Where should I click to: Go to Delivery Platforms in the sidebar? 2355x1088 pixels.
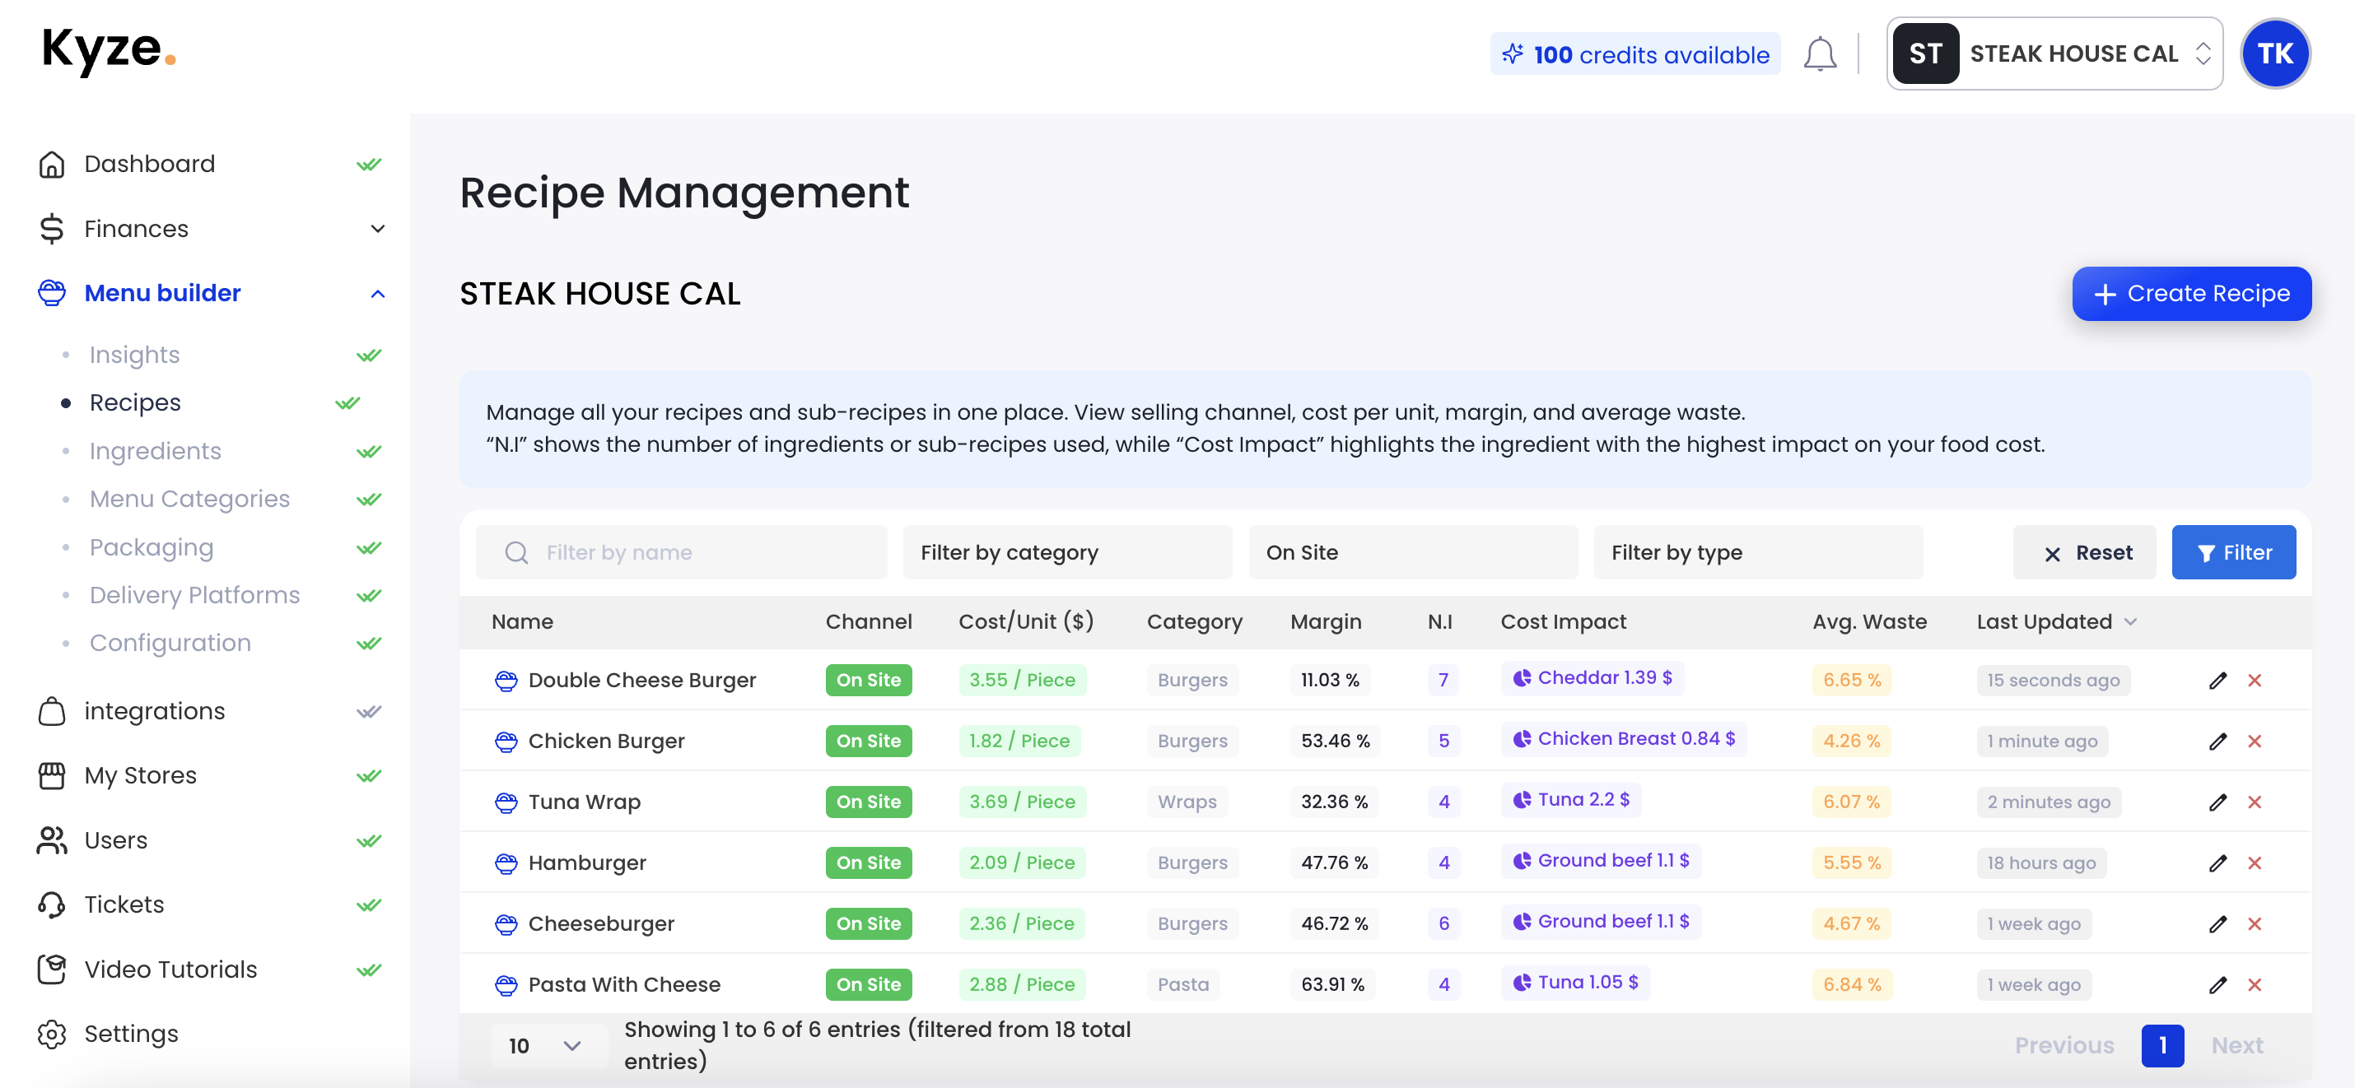pyautogui.click(x=194, y=595)
